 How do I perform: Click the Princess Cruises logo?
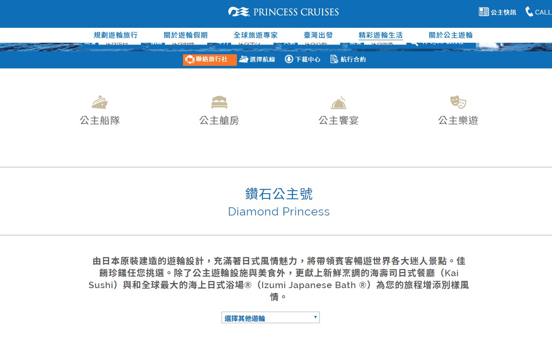pos(283,12)
